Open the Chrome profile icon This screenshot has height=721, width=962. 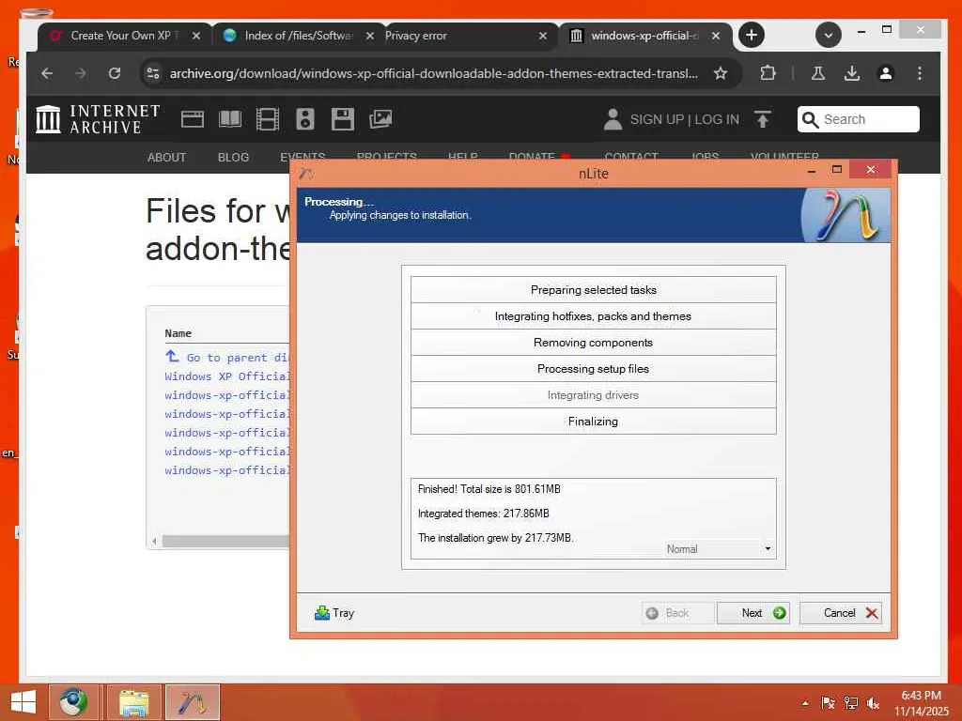pyautogui.click(x=886, y=73)
